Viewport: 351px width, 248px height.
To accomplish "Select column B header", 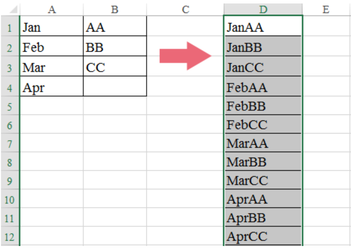I will pos(115,9).
